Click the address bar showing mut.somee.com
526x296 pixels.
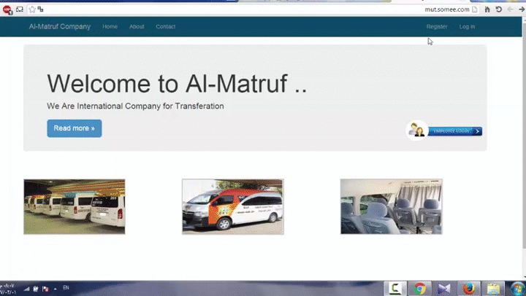coord(256,9)
